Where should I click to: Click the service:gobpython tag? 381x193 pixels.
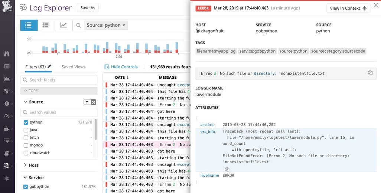coord(257,51)
